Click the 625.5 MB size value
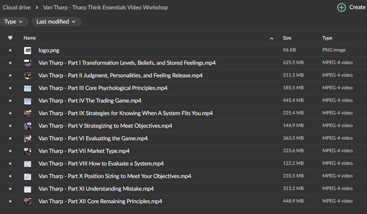Viewport: 367px width, 214px height. (x=293, y=63)
